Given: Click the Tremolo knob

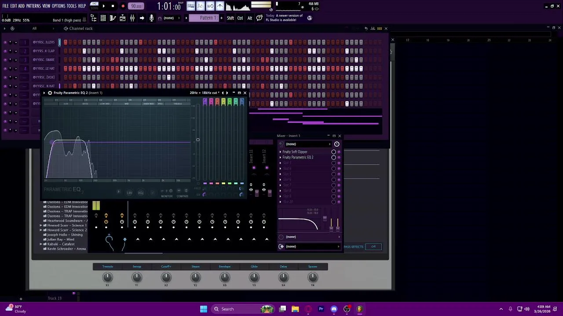Looking at the screenshot, I should tap(107, 277).
